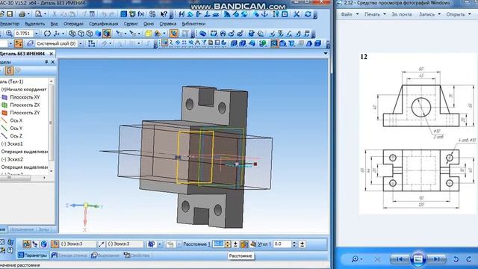Viewport: 478px width, 269px height.
Task: Click the Cut extrude icon
Action: pos(243,43)
